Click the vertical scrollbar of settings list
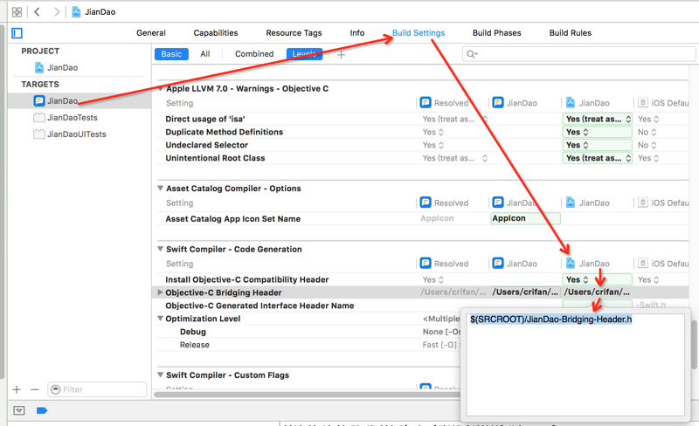The width and height of the screenshot is (699, 426). pos(694,345)
